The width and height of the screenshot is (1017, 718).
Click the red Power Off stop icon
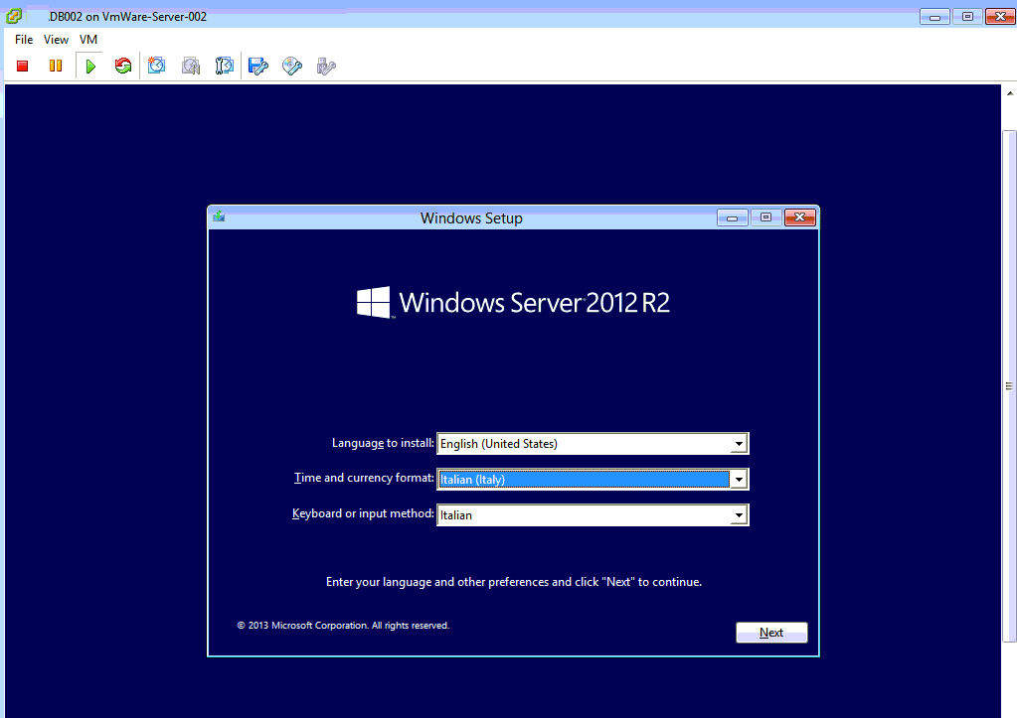[23, 66]
